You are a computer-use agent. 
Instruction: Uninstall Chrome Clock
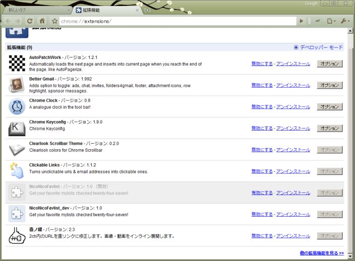293,107
